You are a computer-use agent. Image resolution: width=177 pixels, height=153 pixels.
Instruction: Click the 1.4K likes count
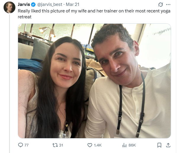tap(98, 145)
